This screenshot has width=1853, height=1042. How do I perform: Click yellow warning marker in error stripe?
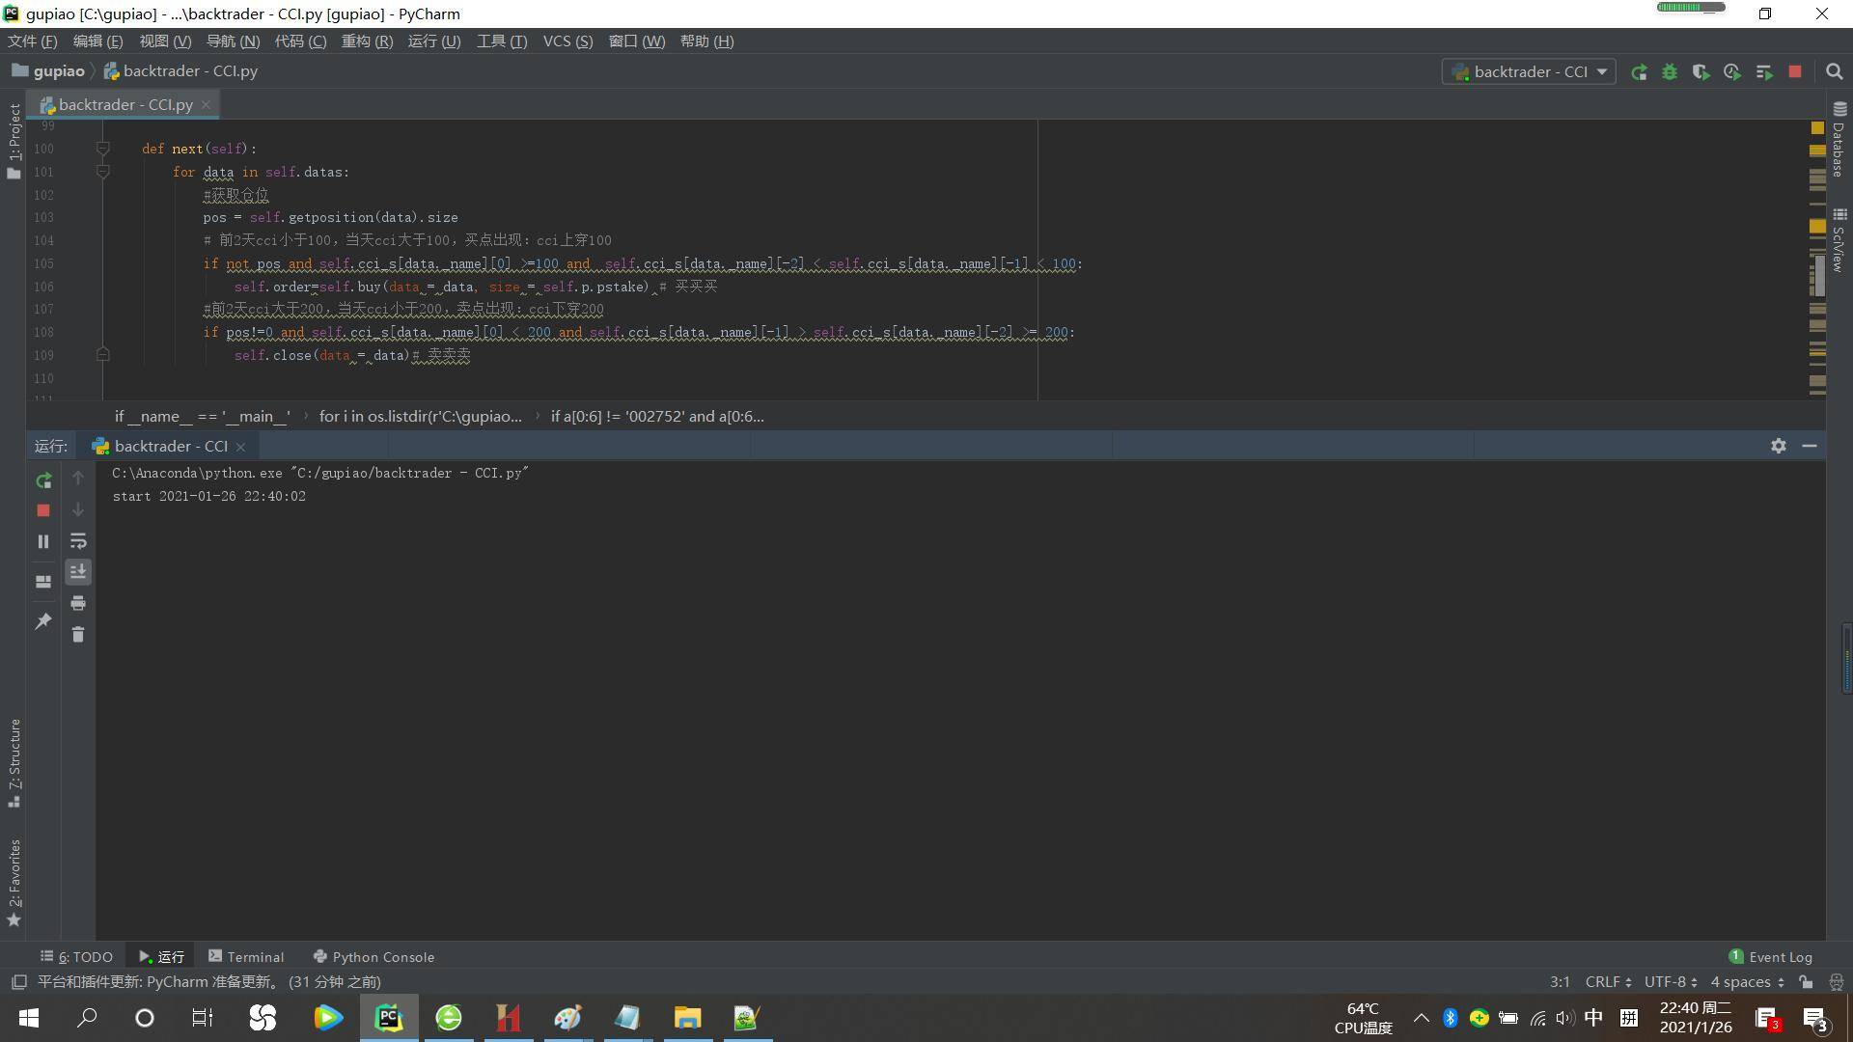coord(1817,128)
